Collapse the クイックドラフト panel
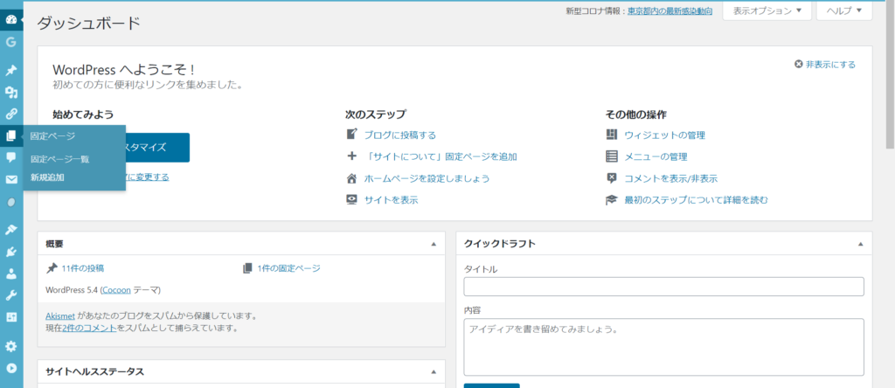Screen dimensions: 895x388 tap(861, 244)
